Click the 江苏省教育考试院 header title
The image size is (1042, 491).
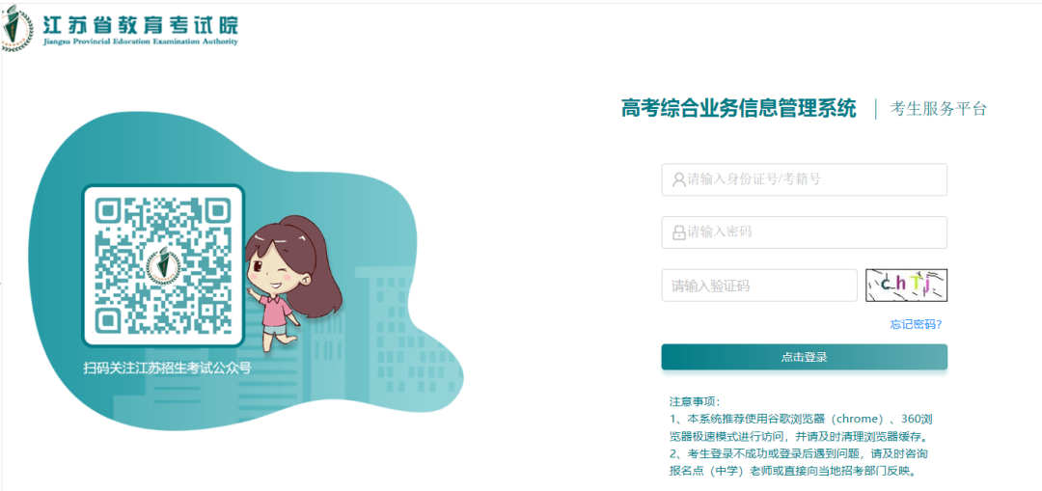coord(140,24)
